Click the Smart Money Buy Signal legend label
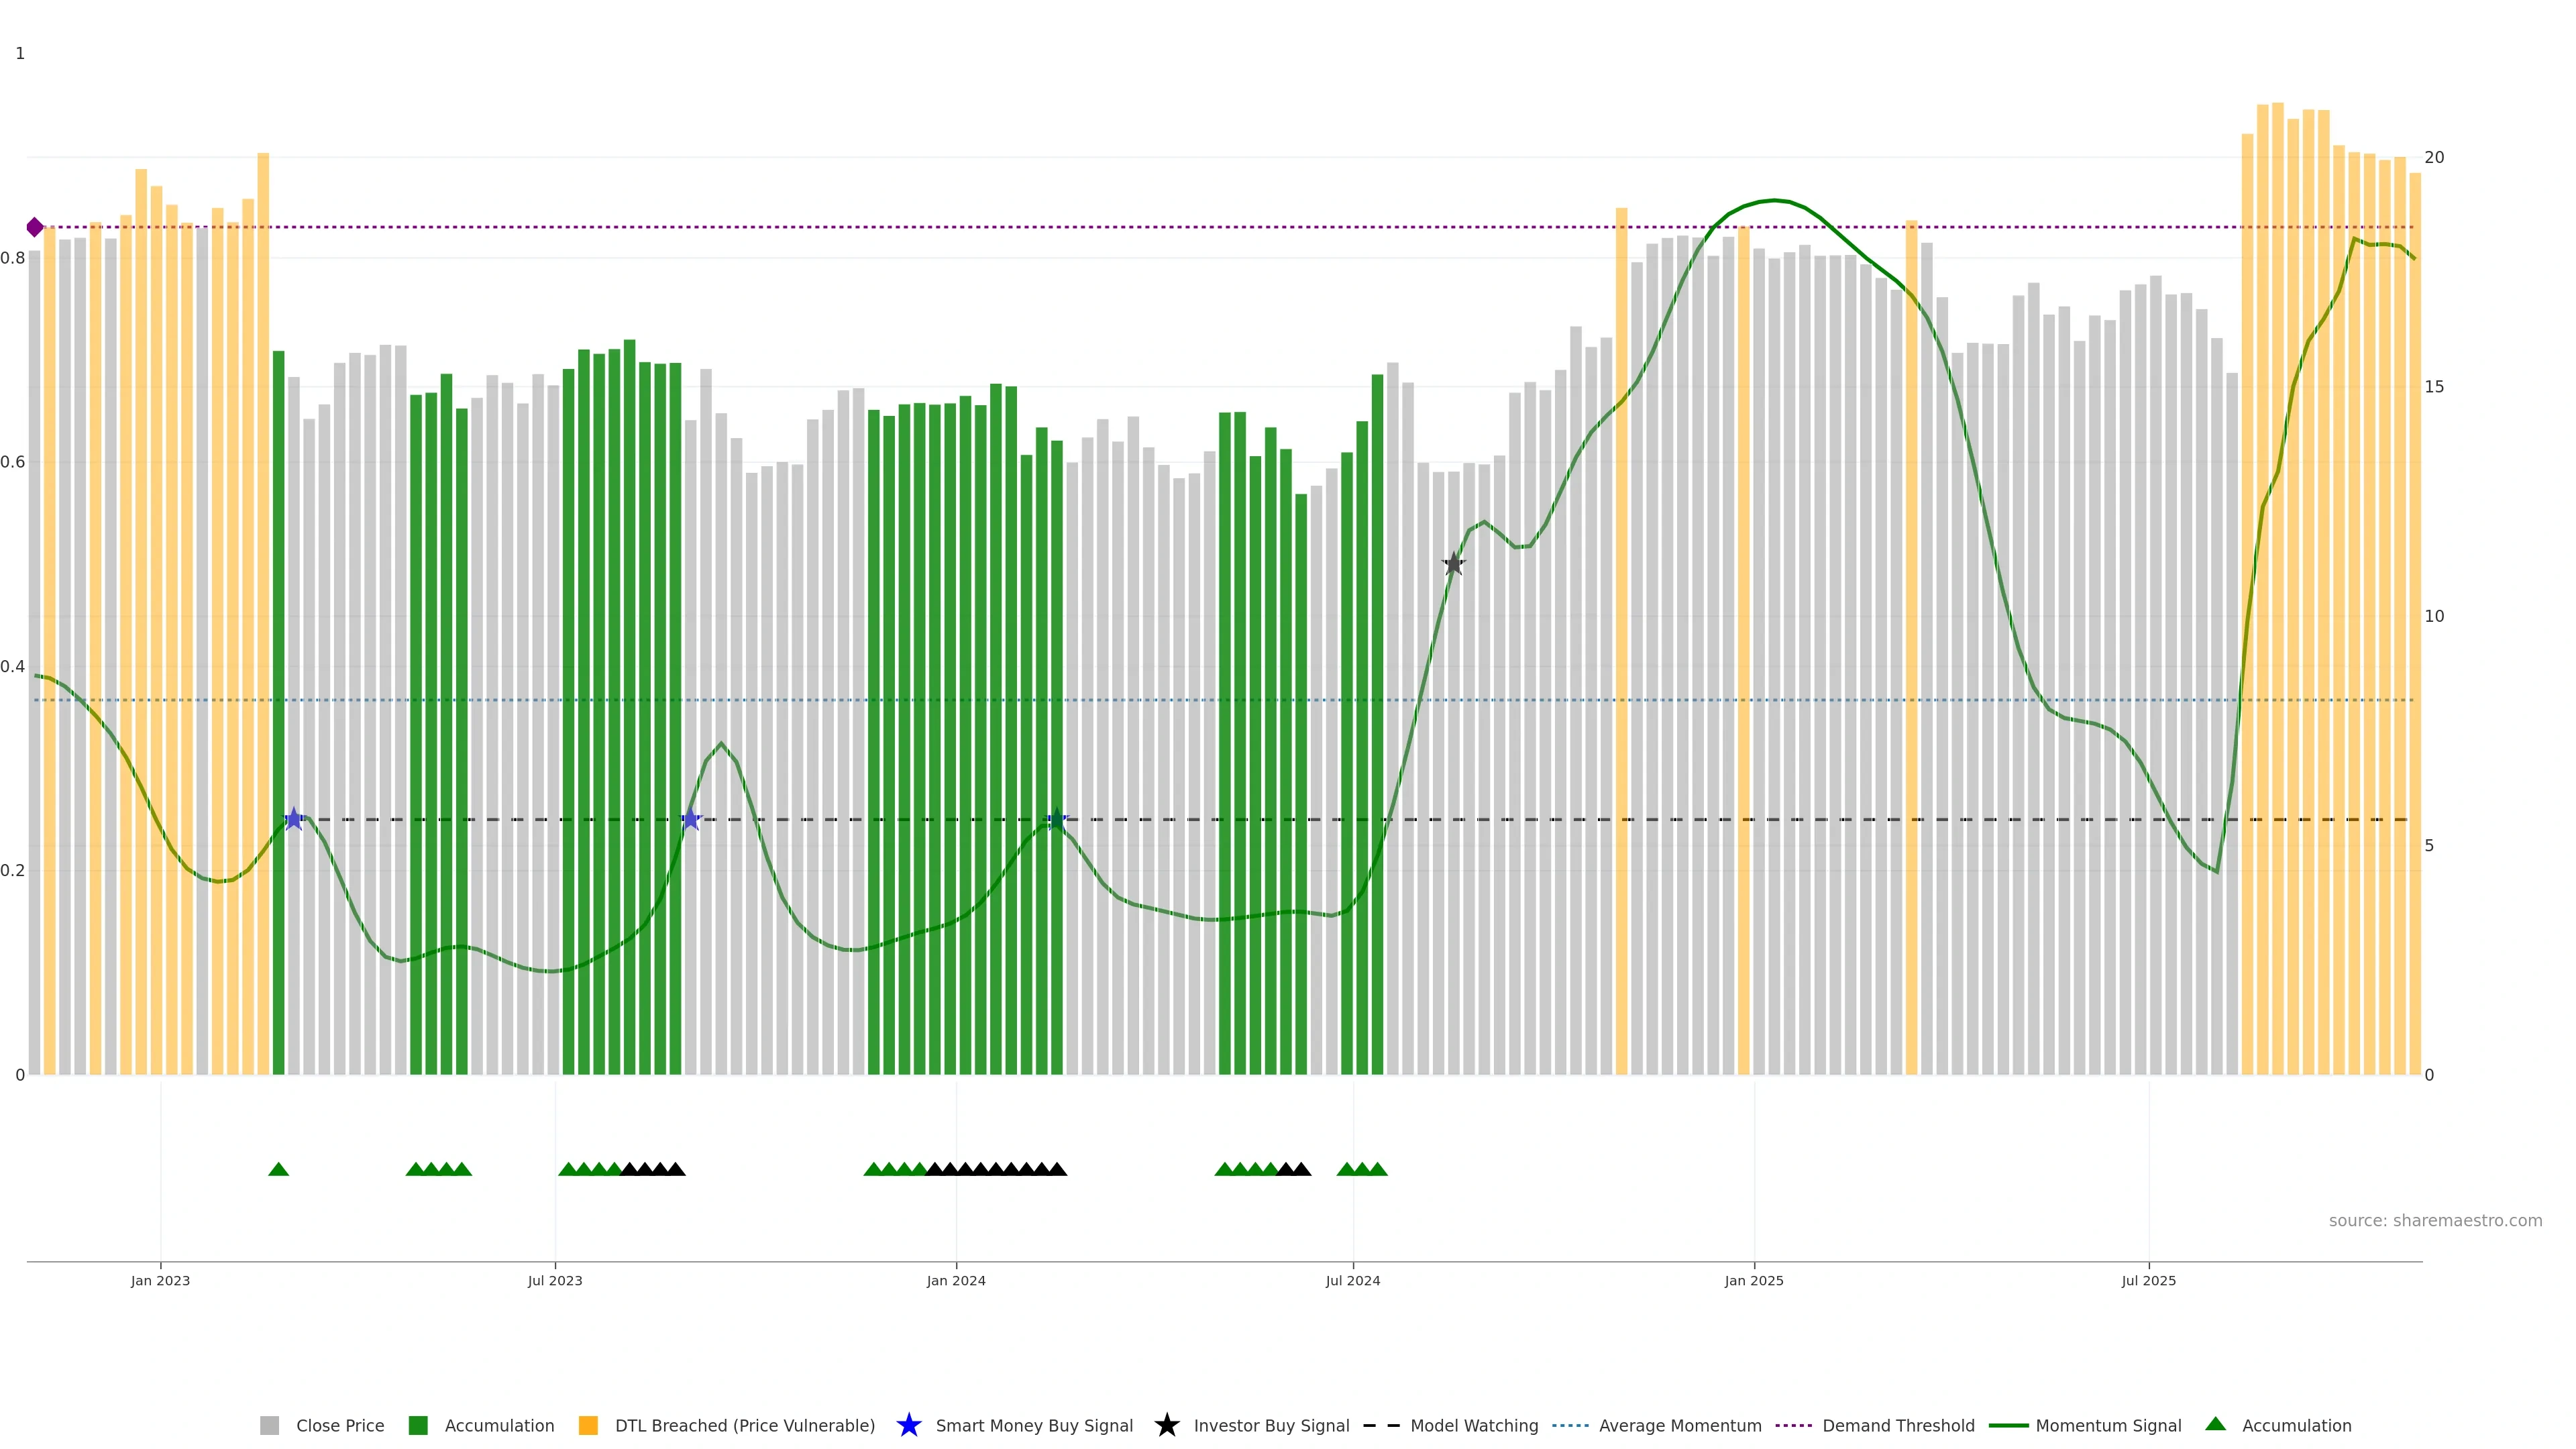Viewport: 2576px width, 1449px height. (x=1034, y=1425)
